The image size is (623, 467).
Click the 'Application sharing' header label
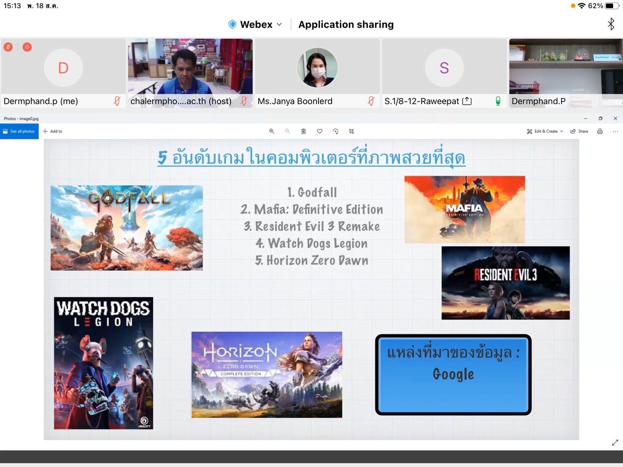click(x=346, y=24)
